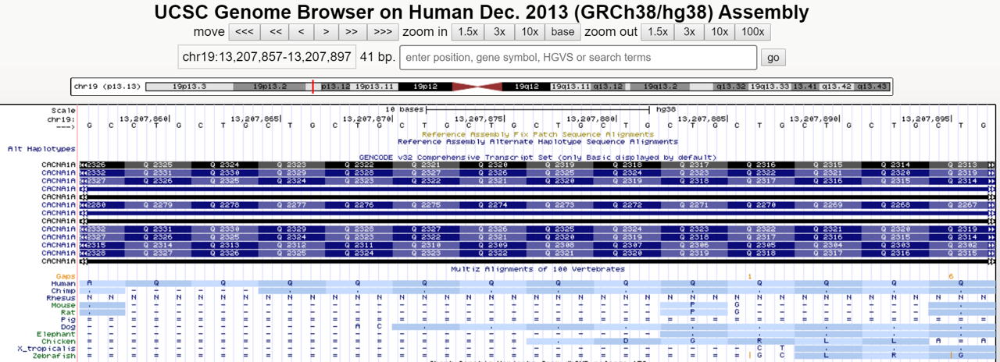Image resolution: width=1000 pixels, height=362 pixels.
Task: Zoom out 100x
Action: 753,32
